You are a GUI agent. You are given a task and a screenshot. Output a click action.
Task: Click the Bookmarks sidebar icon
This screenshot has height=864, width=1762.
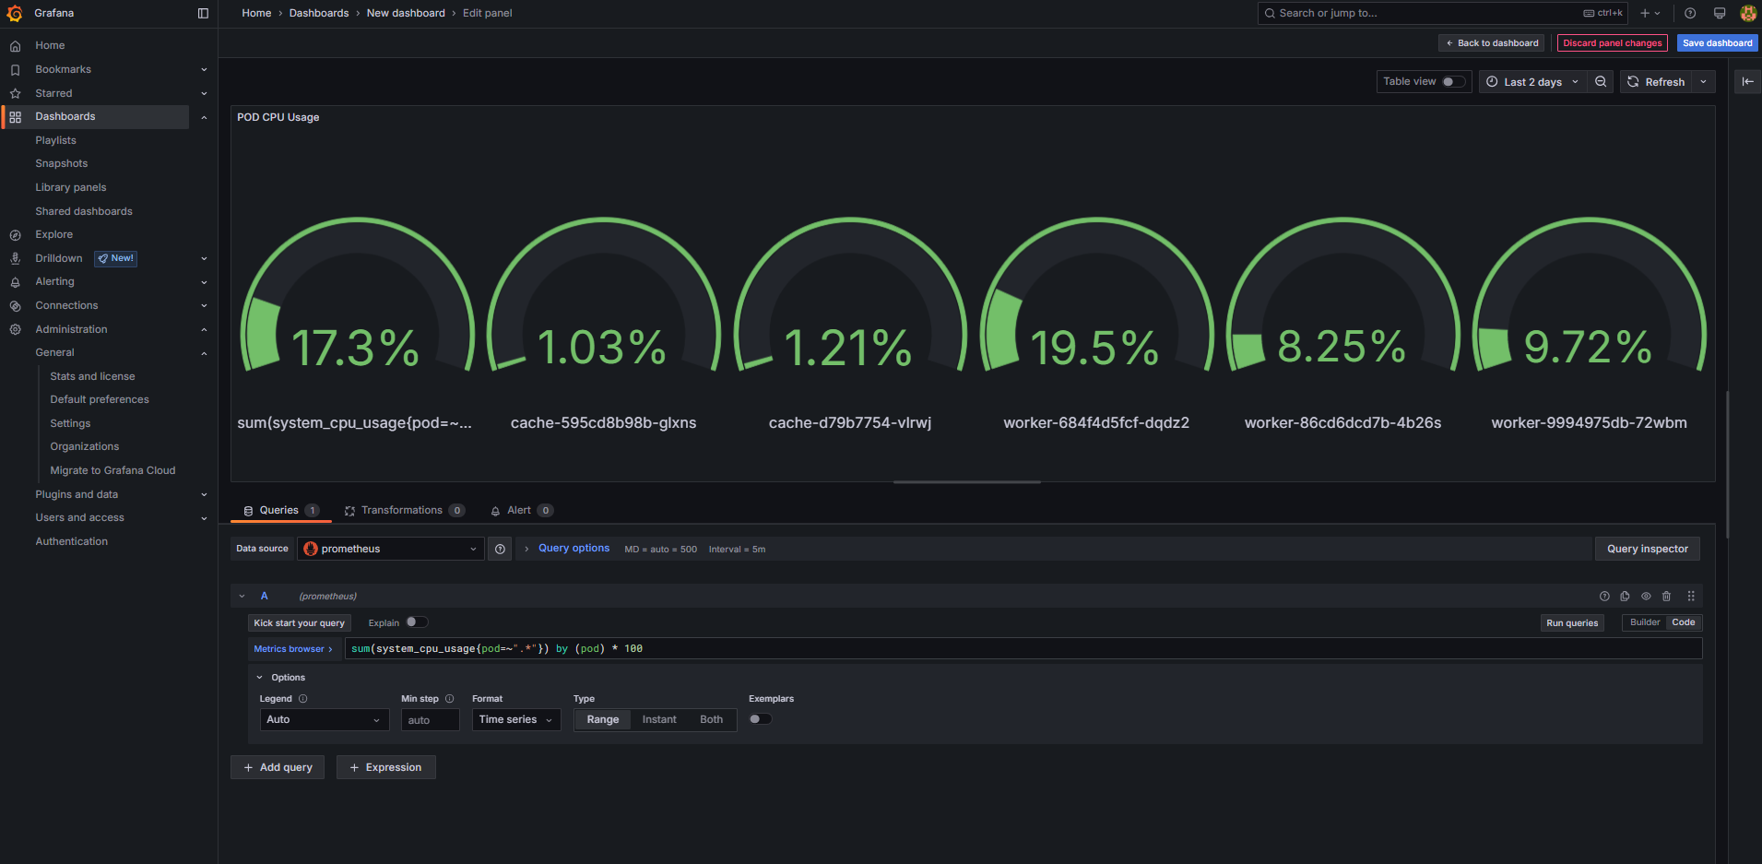15,69
